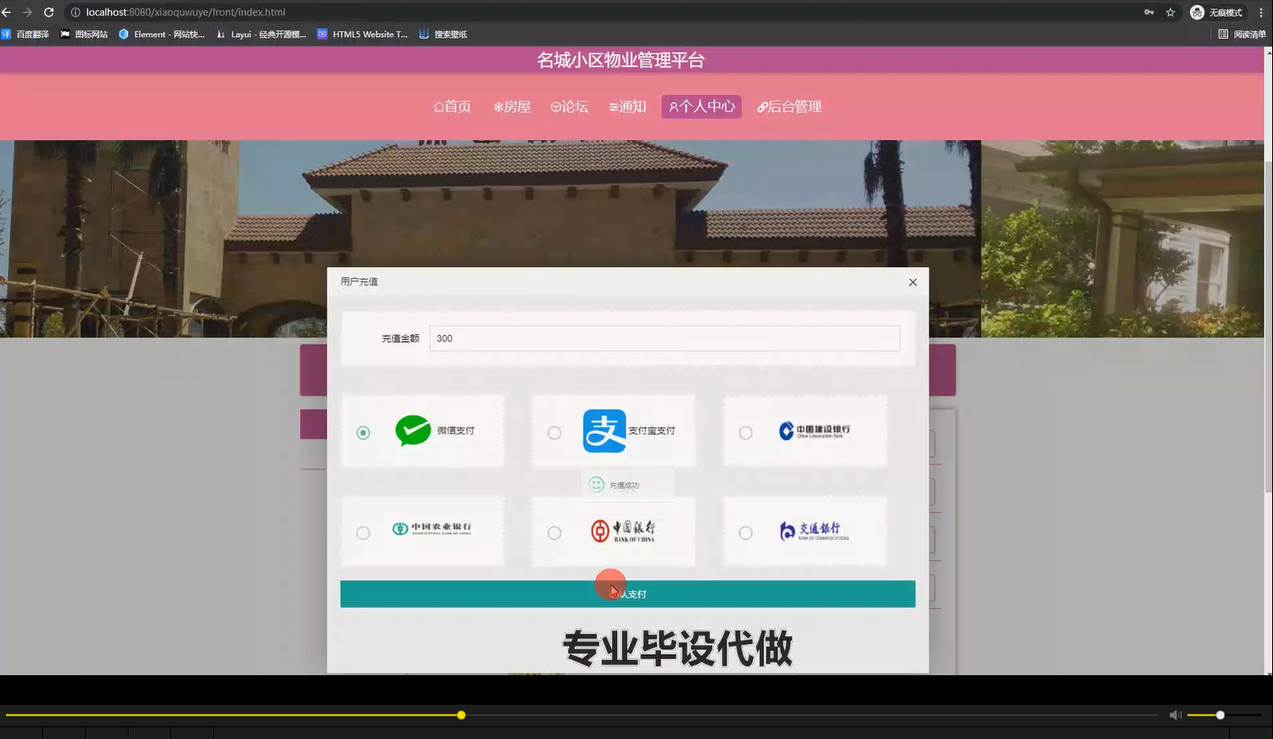Select the 微信支付 radio button

363,432
